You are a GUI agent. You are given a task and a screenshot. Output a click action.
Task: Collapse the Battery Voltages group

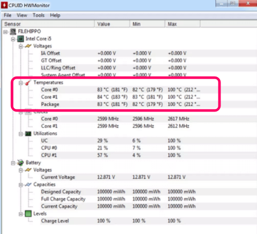coord(21,170)
